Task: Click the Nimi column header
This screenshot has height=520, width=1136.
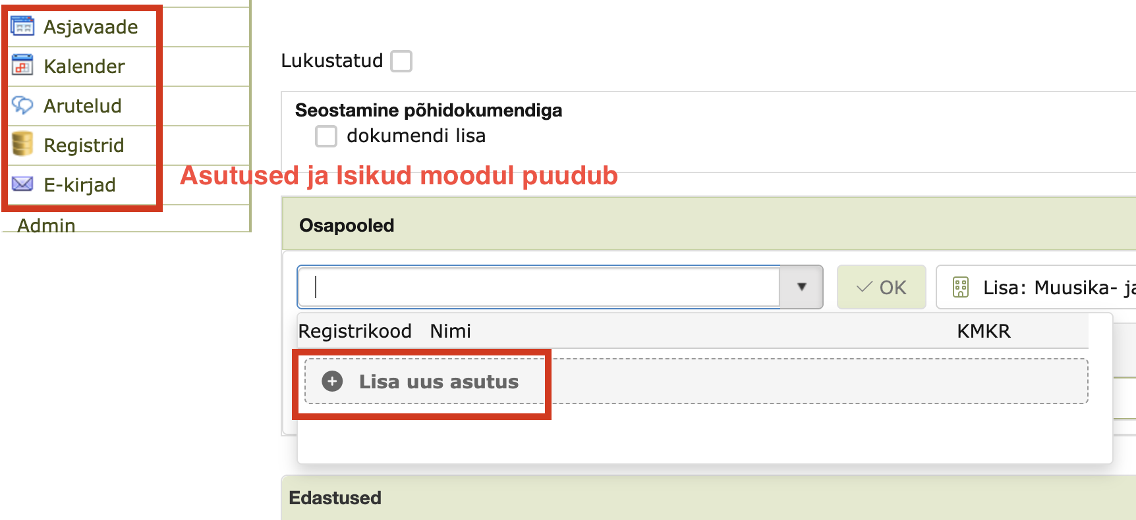Action: coord(450,331)
